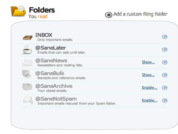Show the @SaneBulk folder
The height and width of the screenshot is (134, 178).
click(x=148, y=75)
